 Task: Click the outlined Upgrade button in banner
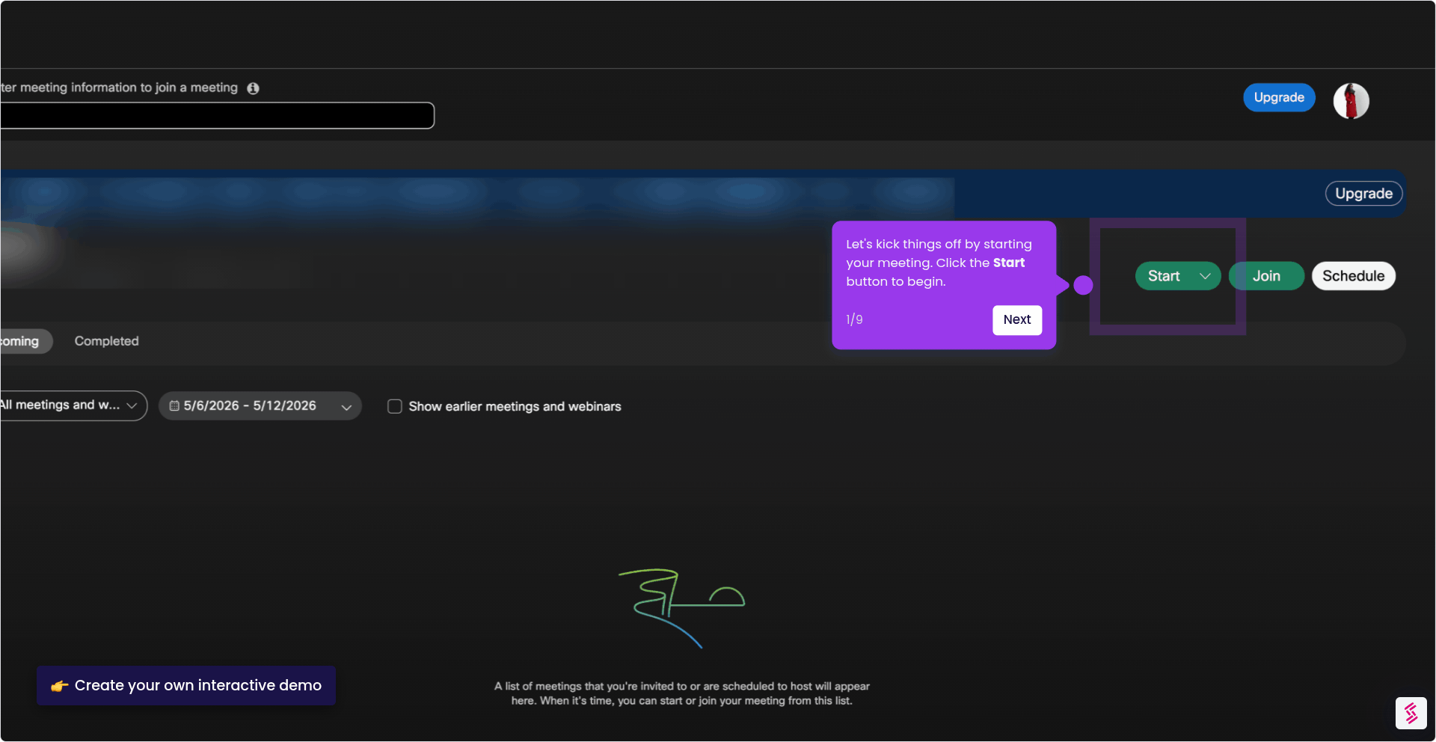(x=1363, y=194)
